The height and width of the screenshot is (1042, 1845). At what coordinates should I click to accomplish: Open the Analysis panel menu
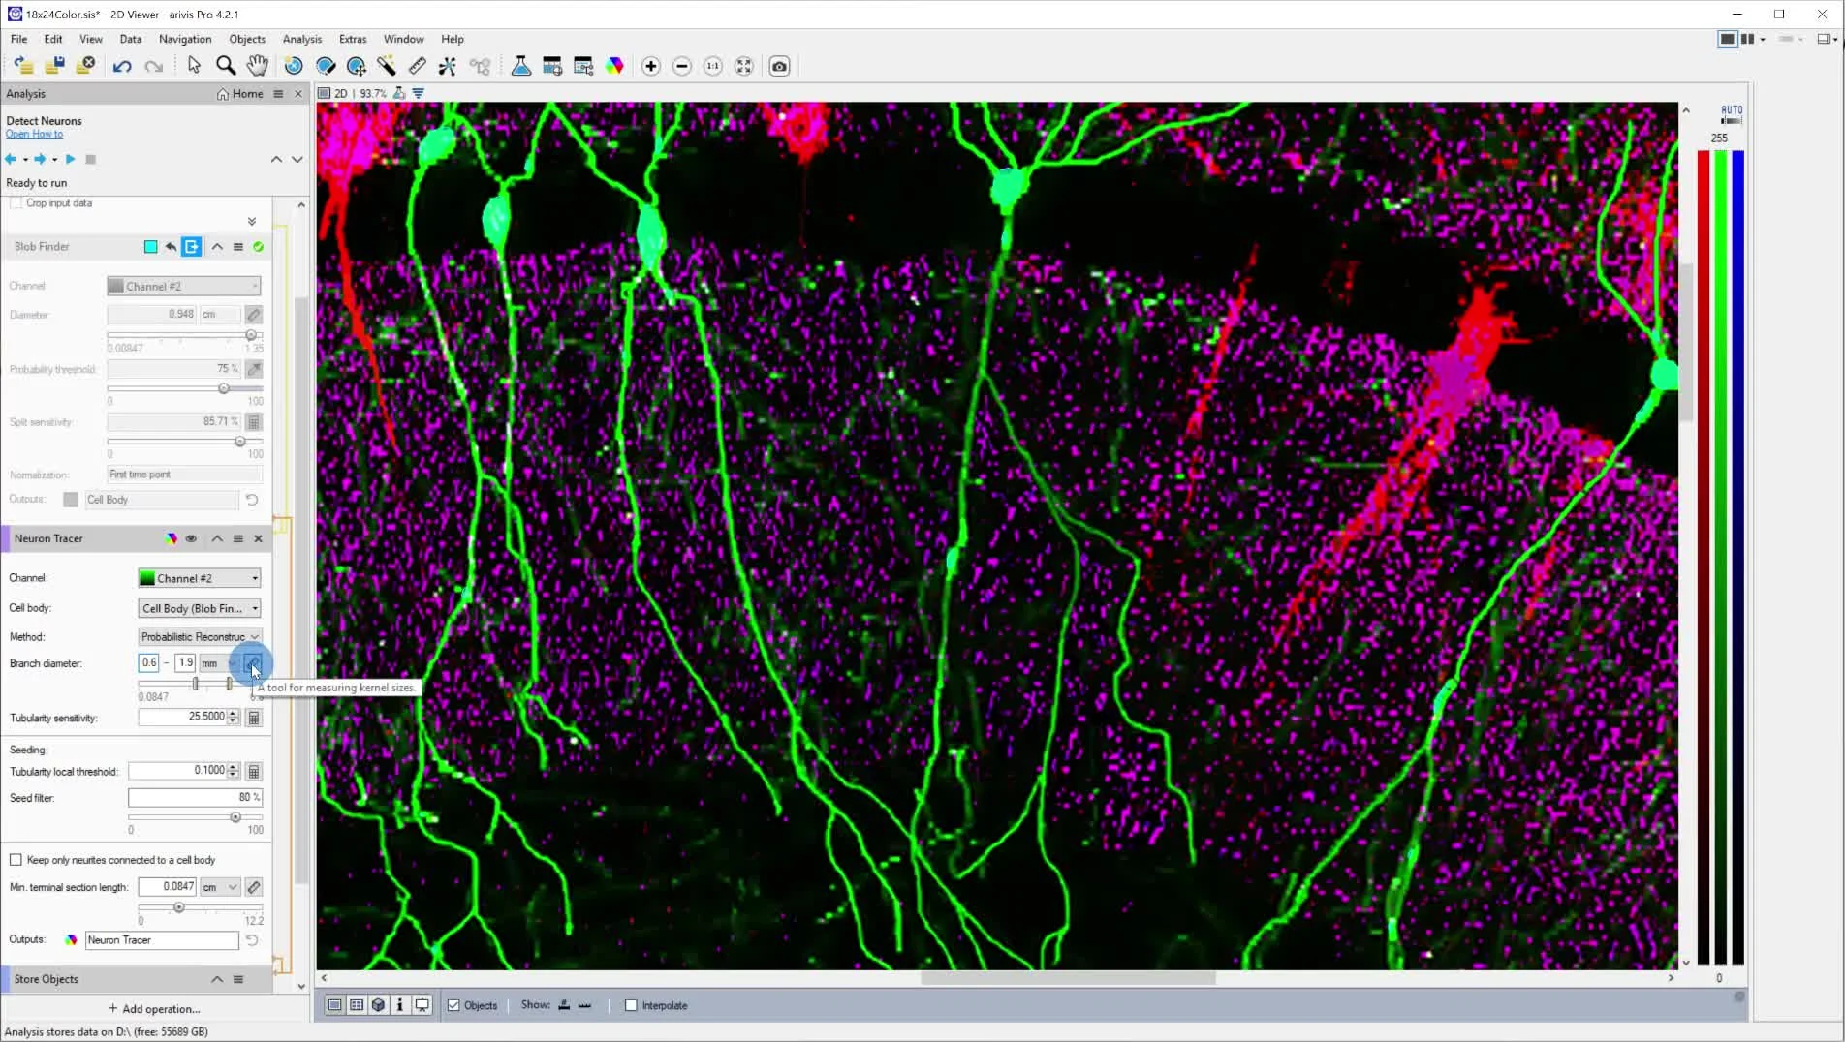(278, 94)
